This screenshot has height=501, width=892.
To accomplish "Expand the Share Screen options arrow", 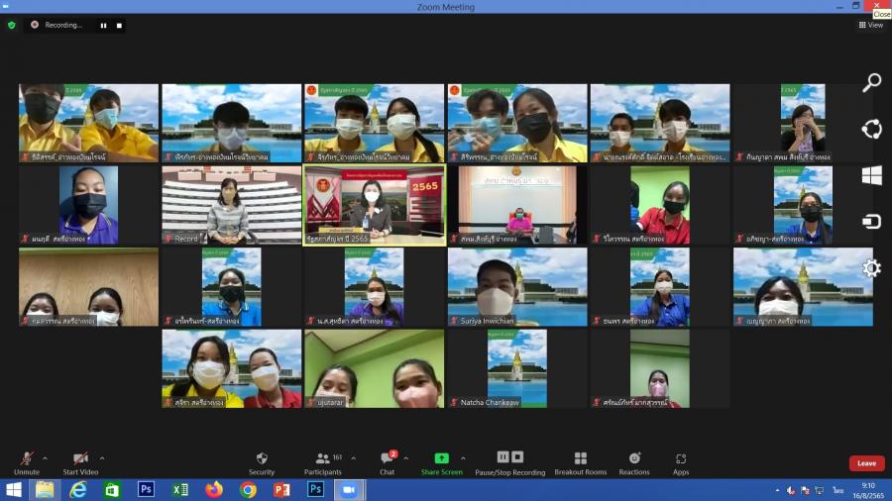I will 463,458.
